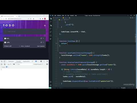Open DevTools settings gear
Viewport: 137px width, 103px height.
41,62
